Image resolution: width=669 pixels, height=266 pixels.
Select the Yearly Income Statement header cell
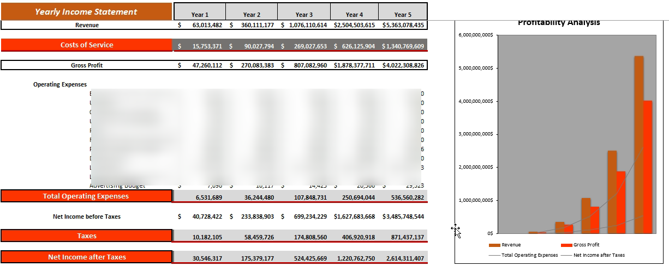(x=86, y=11)
